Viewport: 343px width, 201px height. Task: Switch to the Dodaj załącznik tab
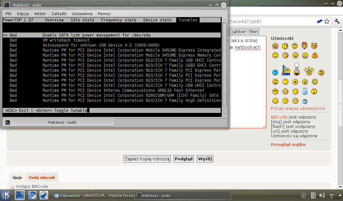click(42, 177)
